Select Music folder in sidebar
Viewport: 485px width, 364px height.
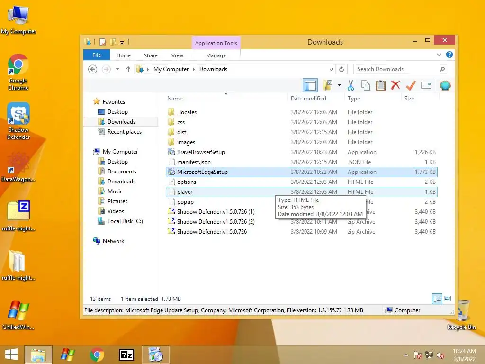[115, 191]
